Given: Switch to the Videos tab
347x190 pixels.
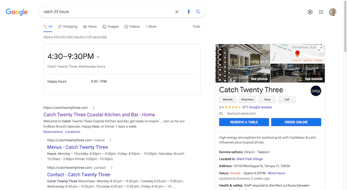Looking at the screenshot, I should [132, 26].
